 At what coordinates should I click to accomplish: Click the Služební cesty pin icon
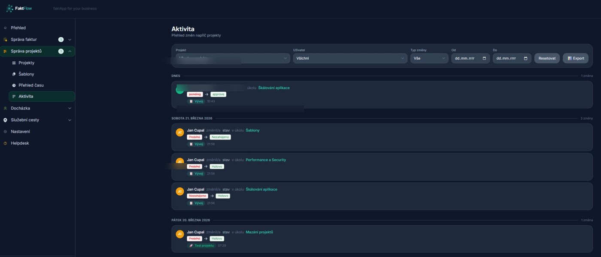5,120
